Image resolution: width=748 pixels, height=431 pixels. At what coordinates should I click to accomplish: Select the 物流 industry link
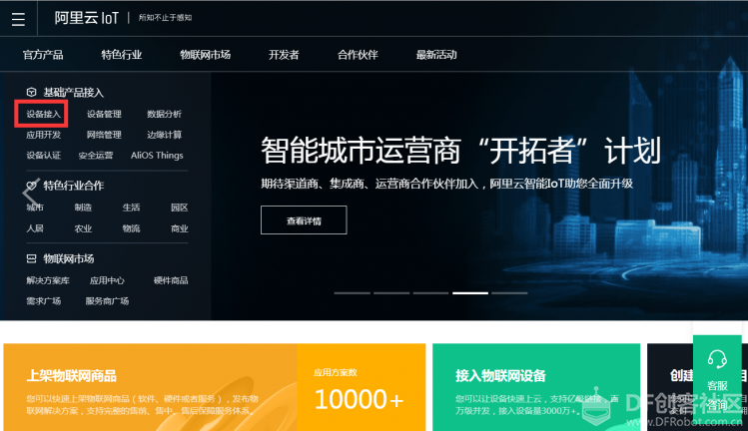click(x=131, y=228)
